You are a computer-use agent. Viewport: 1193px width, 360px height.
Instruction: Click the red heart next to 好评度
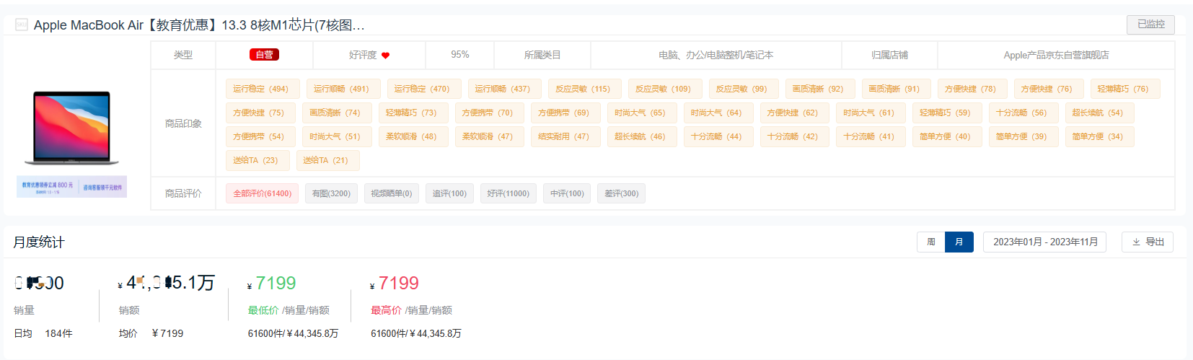coord(386,56)
